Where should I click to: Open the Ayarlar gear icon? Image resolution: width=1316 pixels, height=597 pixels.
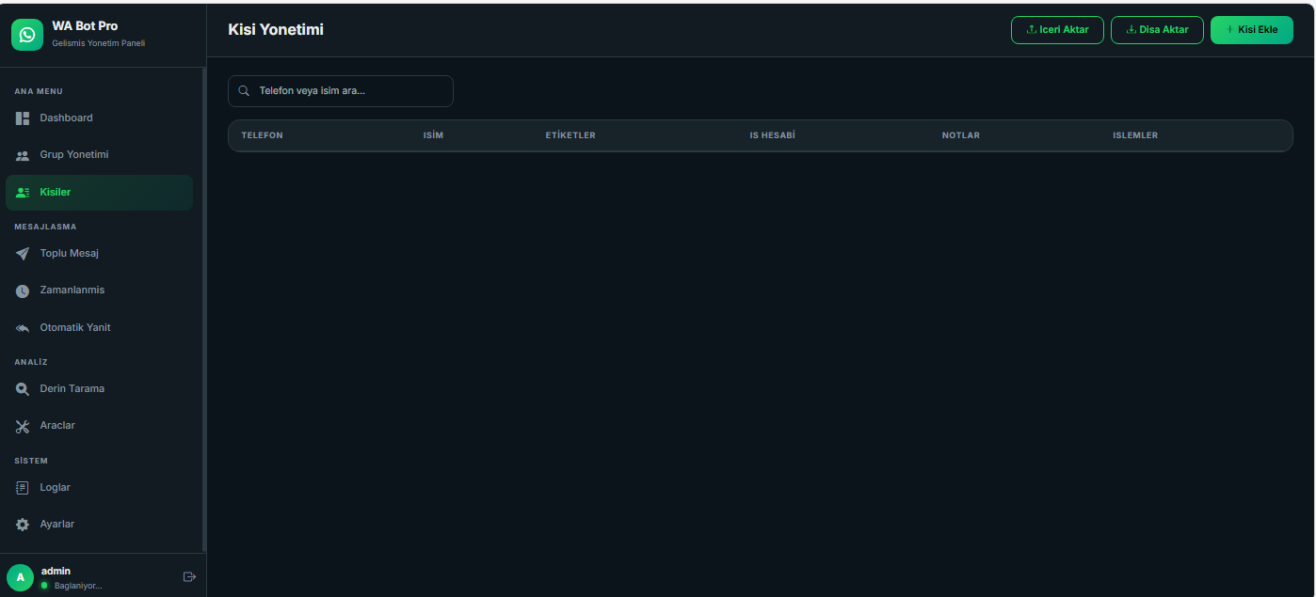[23, 525]
